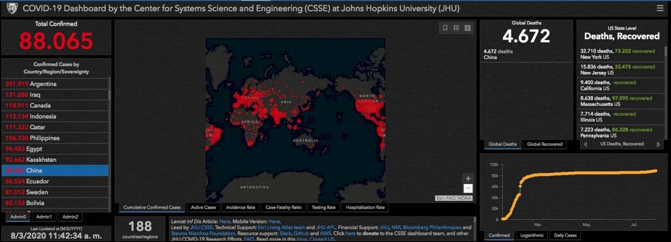This screenshot has height=242, width=671.
Task: Click the Massachusetts US deaths row
Action: 620,101
